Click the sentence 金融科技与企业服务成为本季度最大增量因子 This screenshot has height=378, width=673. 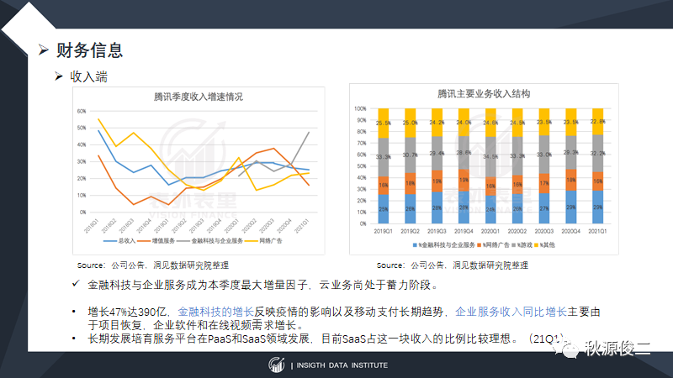pos(198,285)
